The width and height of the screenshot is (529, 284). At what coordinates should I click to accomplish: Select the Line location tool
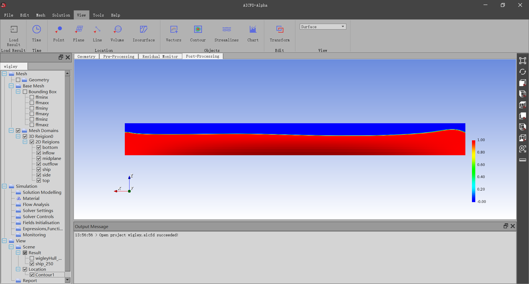tap(97, 29)
